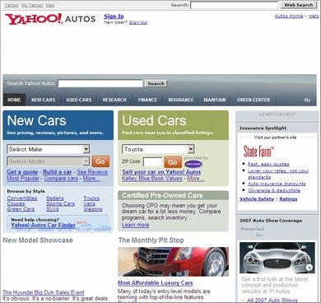
Task: Browse Vans style link
Action: tap(89, 203)
